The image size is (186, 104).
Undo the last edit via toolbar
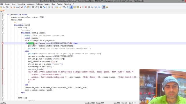point(33,7)
